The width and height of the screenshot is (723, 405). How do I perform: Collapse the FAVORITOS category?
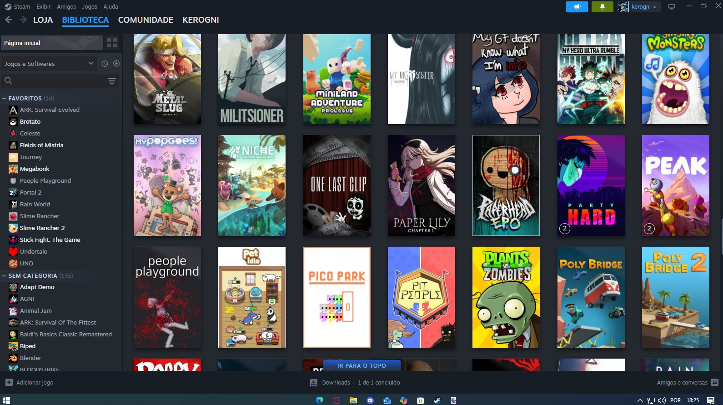coord(4,99)
